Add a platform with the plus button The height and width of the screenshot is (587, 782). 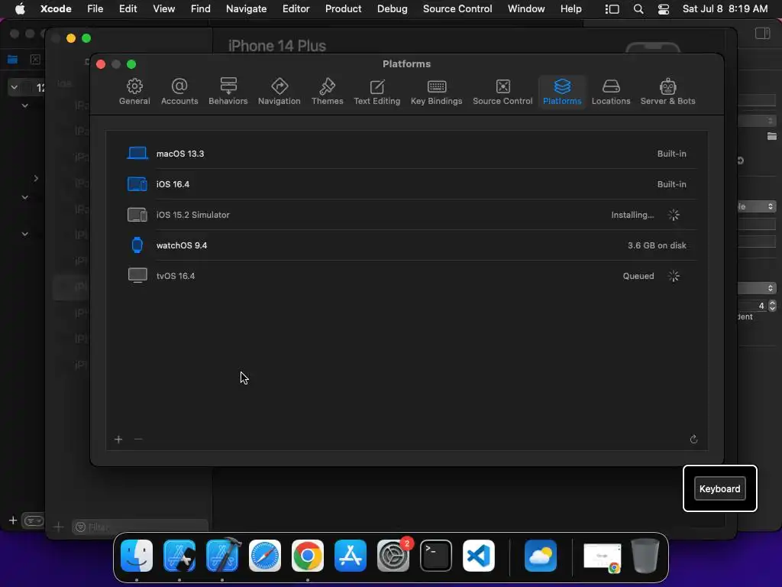(x=118, y=439)
